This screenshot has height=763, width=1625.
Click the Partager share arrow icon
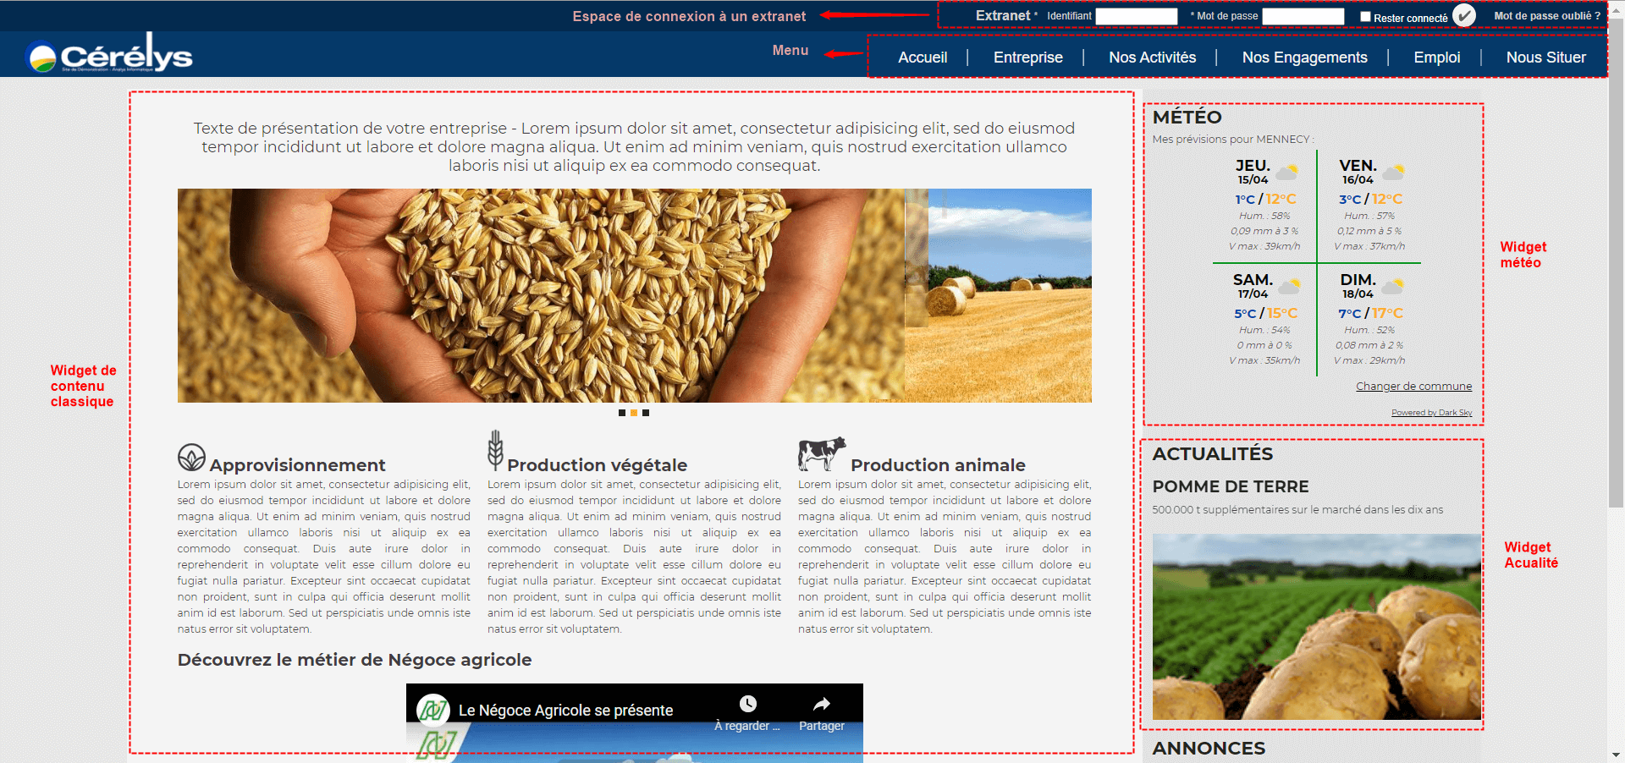[821, 704]
